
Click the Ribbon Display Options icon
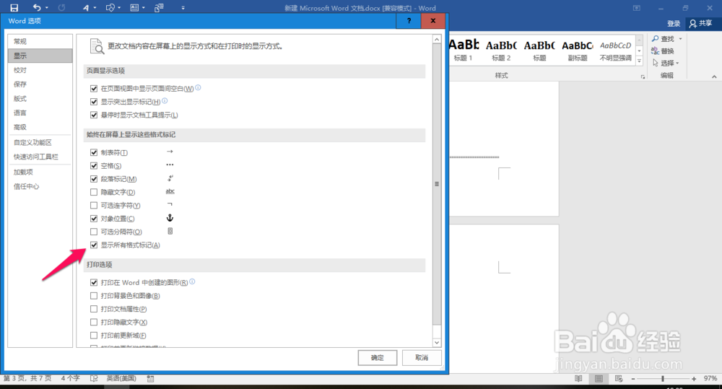pos(637,8)
